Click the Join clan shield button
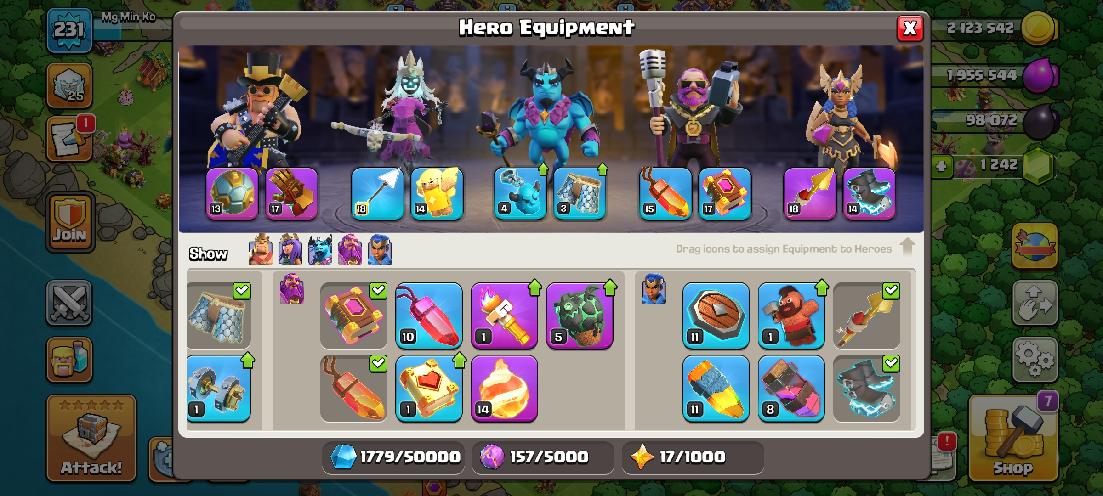1103x496 pixels. click(70, 221)
